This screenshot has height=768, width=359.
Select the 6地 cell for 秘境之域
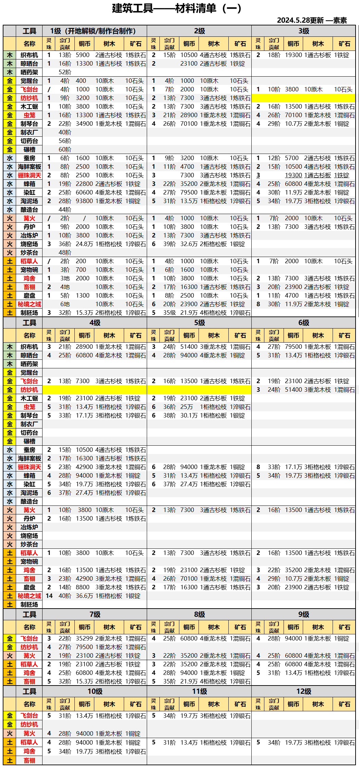point(65,304)
